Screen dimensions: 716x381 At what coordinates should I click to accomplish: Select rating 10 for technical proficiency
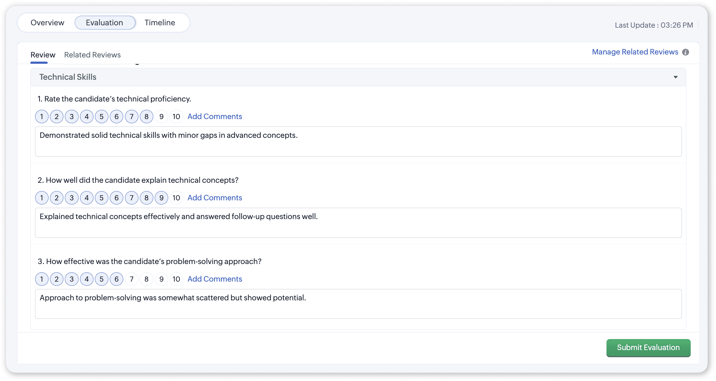coord(176,117)
